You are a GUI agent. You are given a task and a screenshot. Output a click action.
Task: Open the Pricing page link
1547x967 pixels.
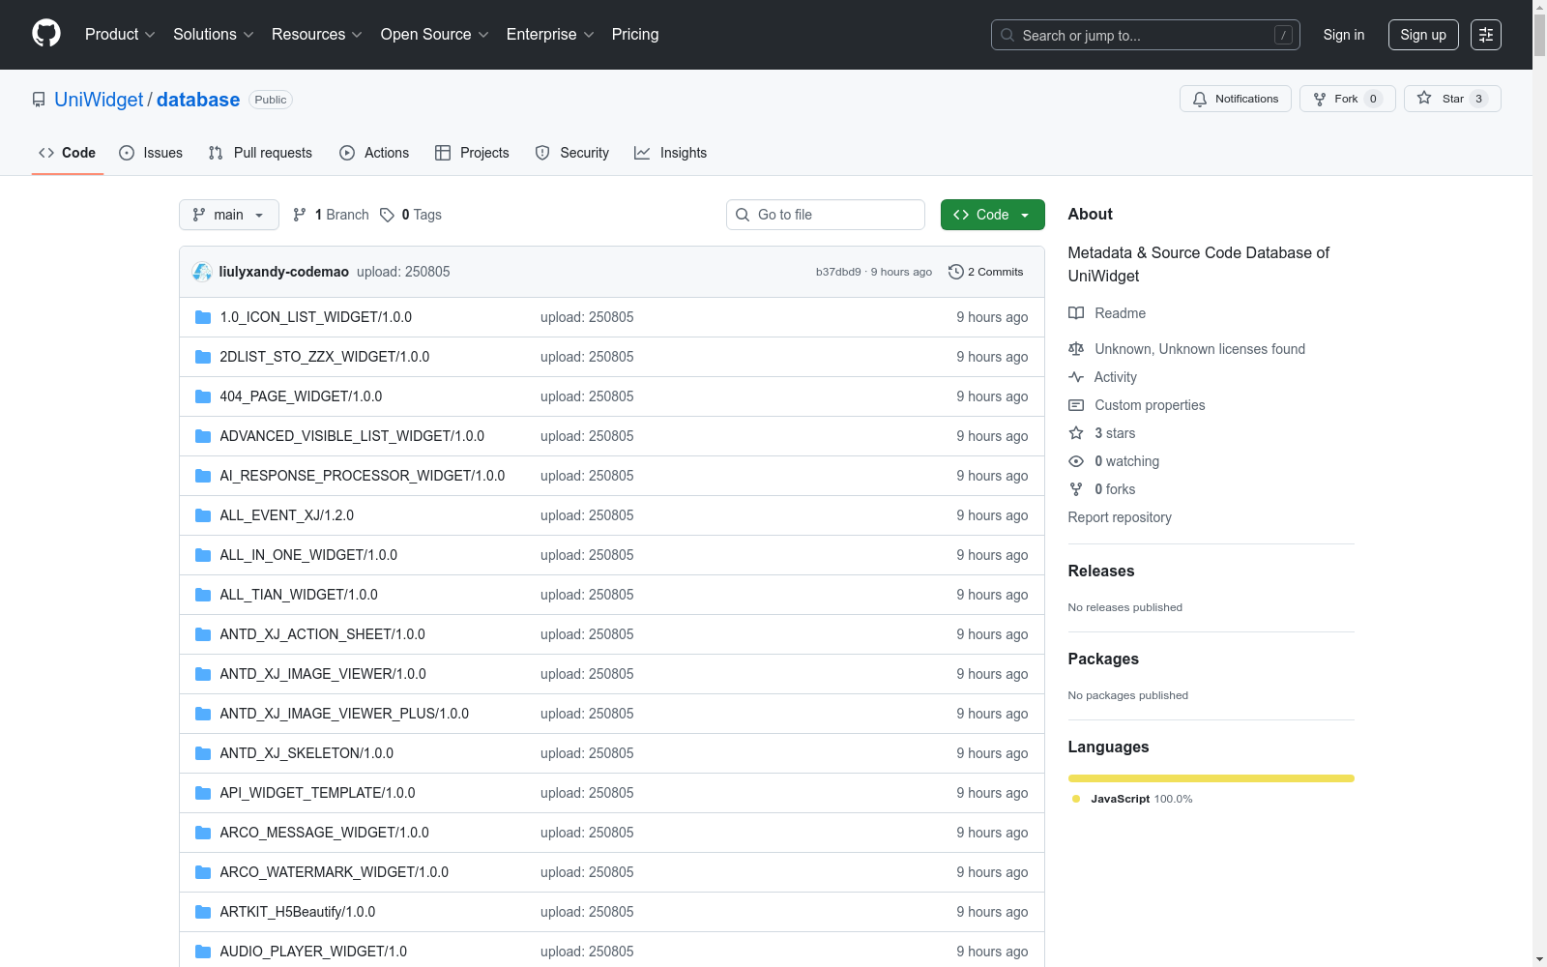(635, 34)
